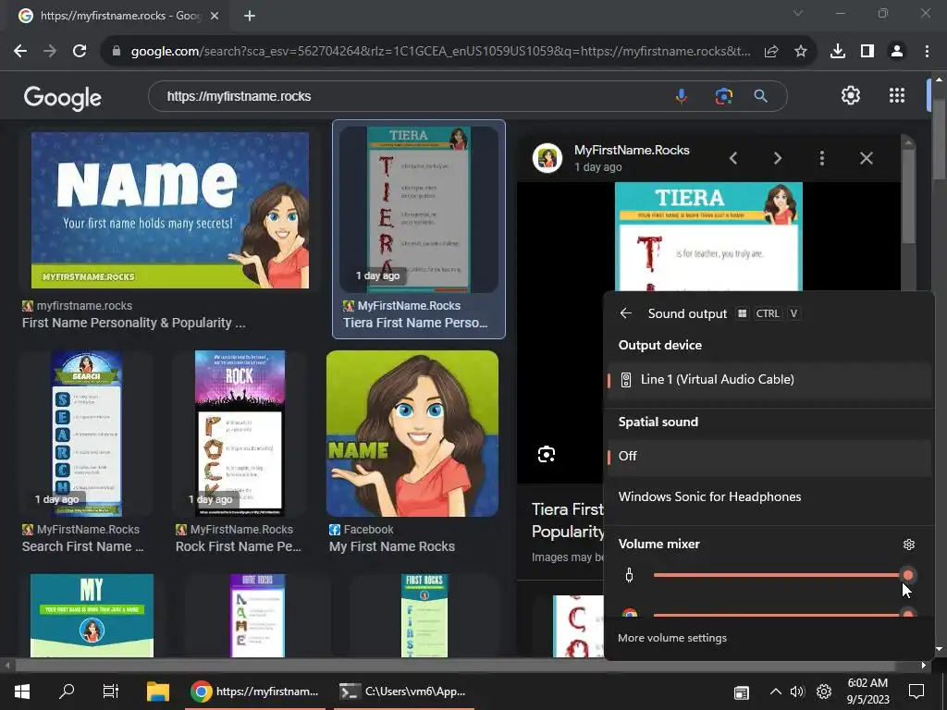Close the image preview panel
947x710 pixels.
[x=866, y=158]
